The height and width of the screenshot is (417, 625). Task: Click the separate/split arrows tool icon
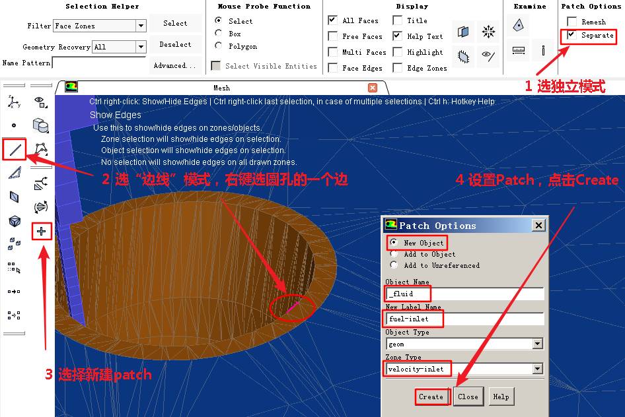point(41,183)
